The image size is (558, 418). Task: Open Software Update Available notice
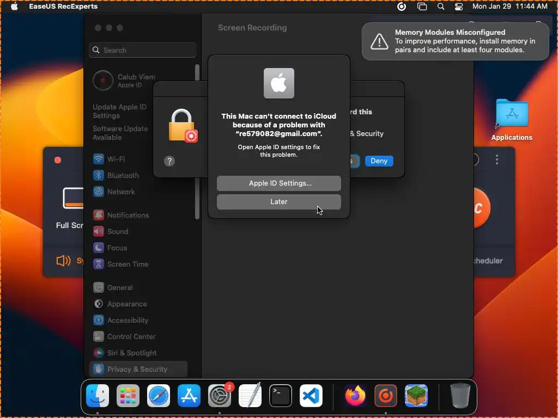coord(120,133)
